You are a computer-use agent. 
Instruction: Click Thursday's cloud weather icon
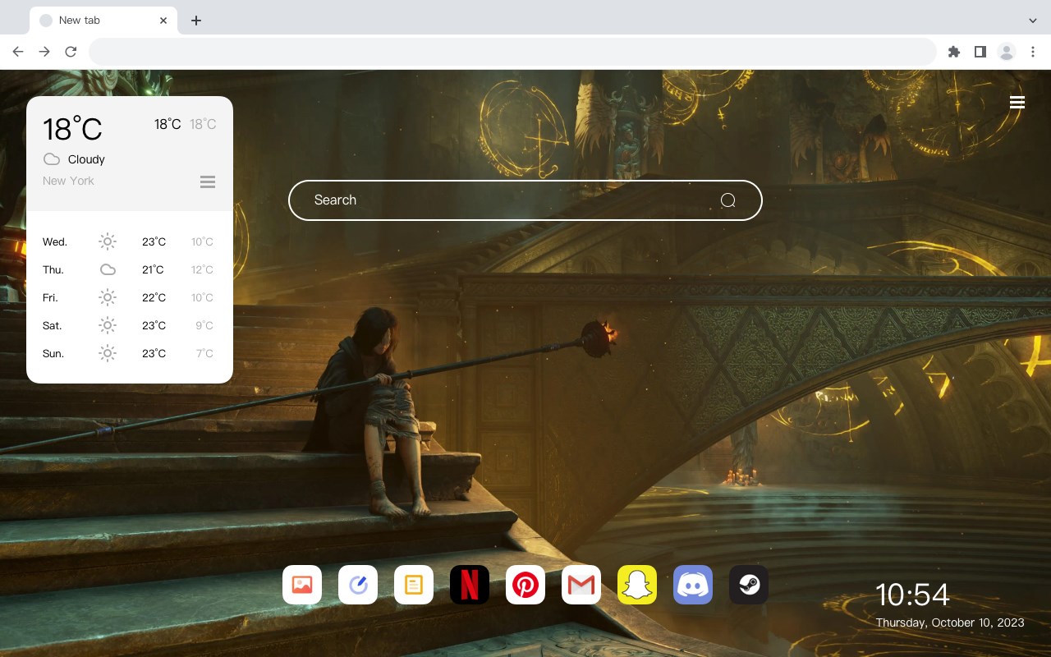[108, 269]
